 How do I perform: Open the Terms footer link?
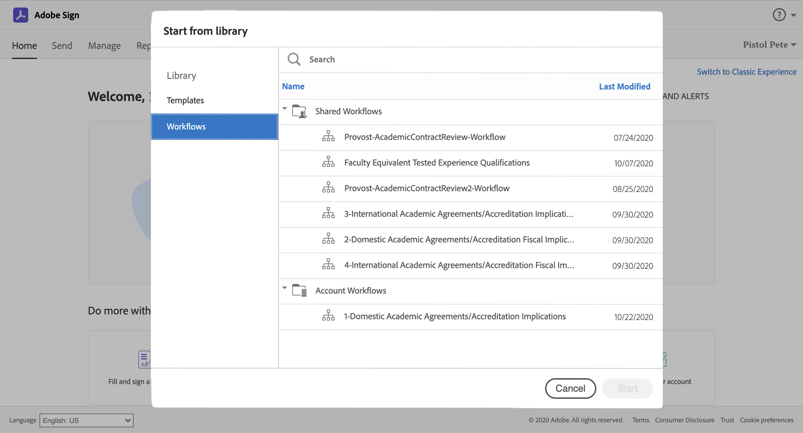[x=641, y=420]
